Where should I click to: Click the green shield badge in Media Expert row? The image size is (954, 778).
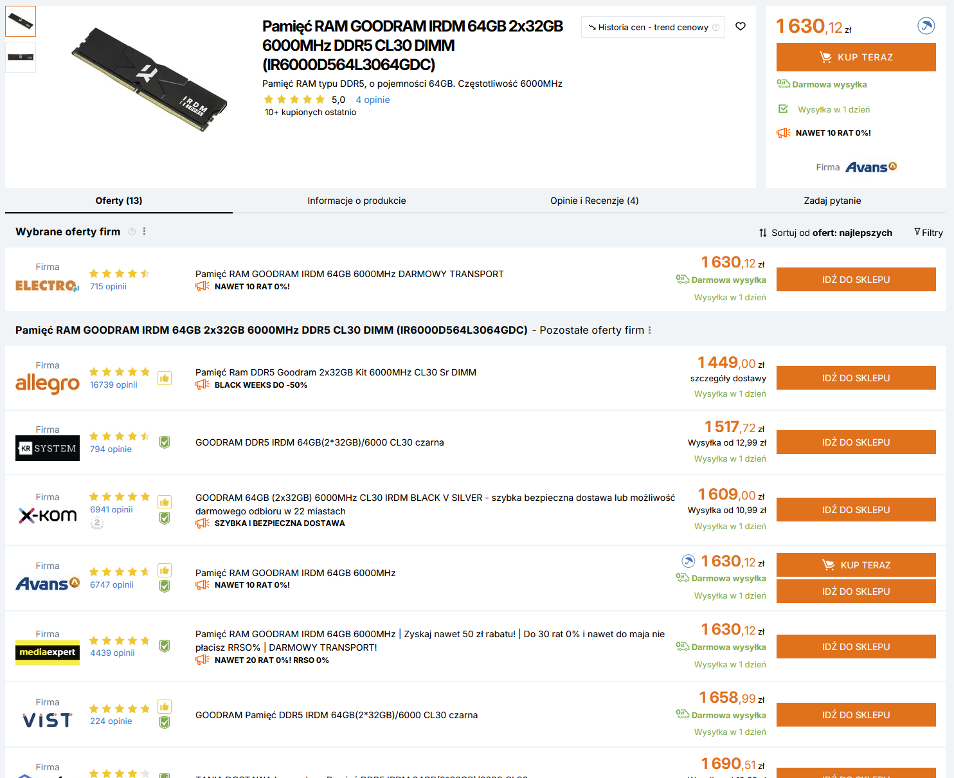[165, 646]
